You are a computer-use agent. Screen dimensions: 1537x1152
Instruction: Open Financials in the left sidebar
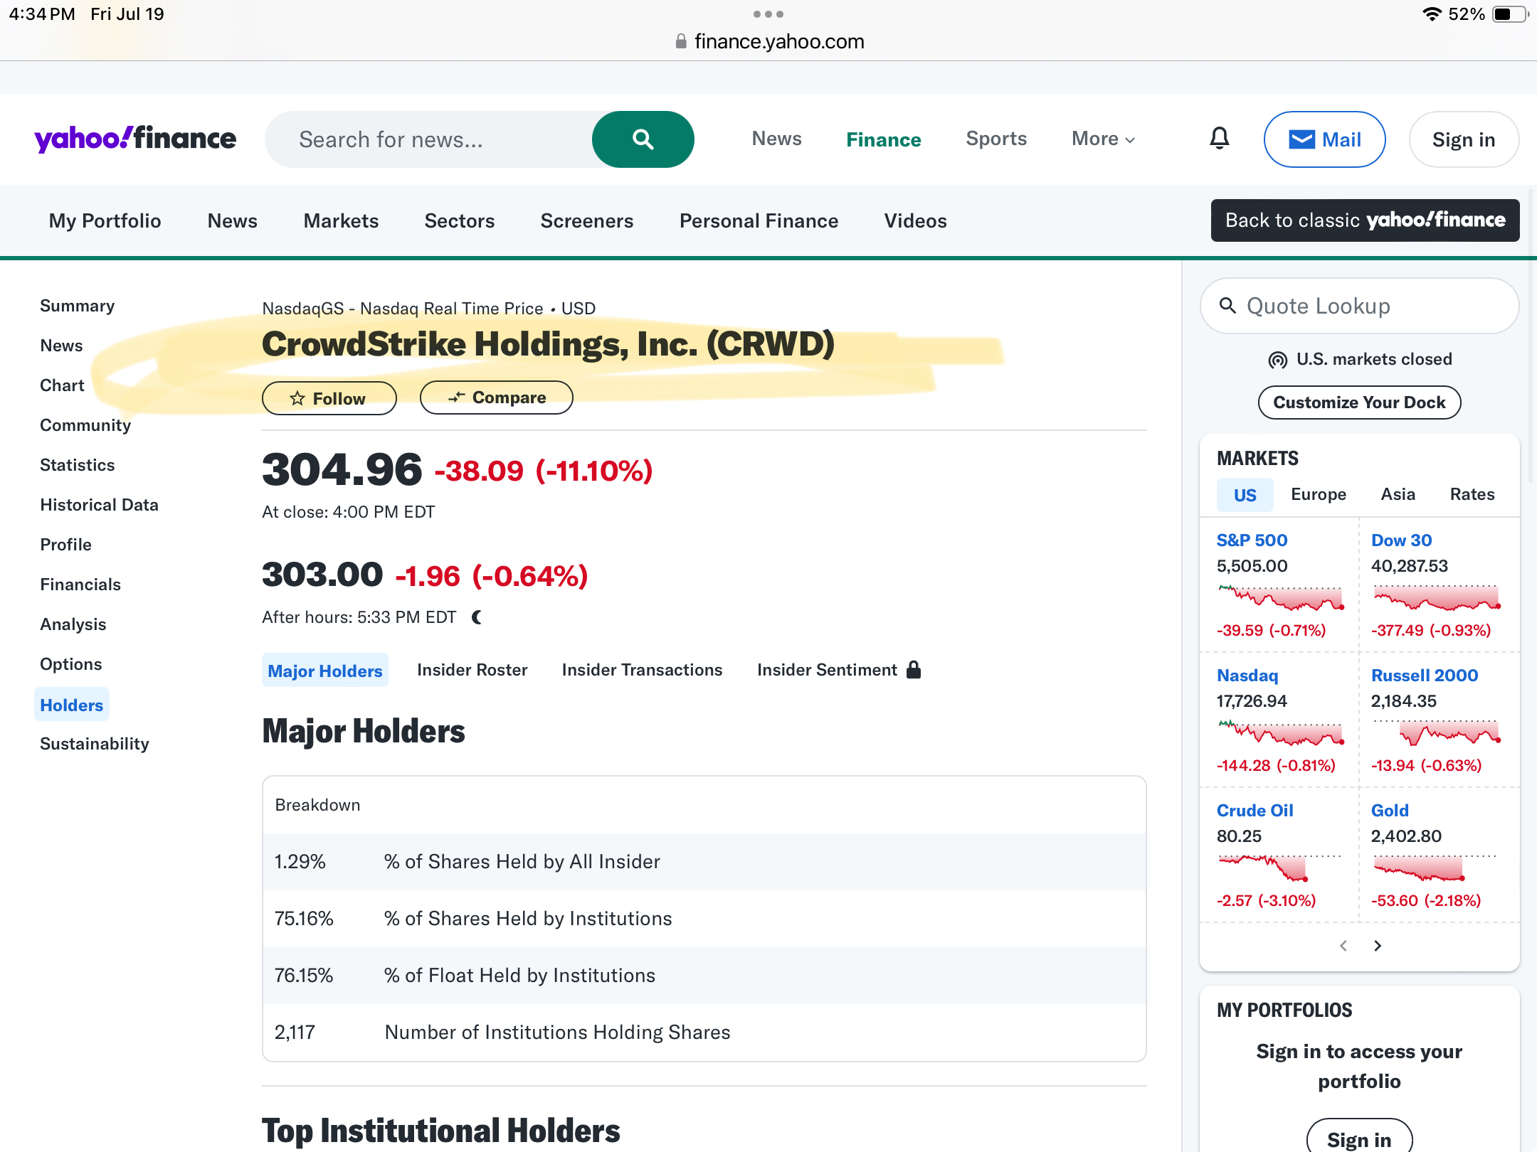(x=80, y=585)
